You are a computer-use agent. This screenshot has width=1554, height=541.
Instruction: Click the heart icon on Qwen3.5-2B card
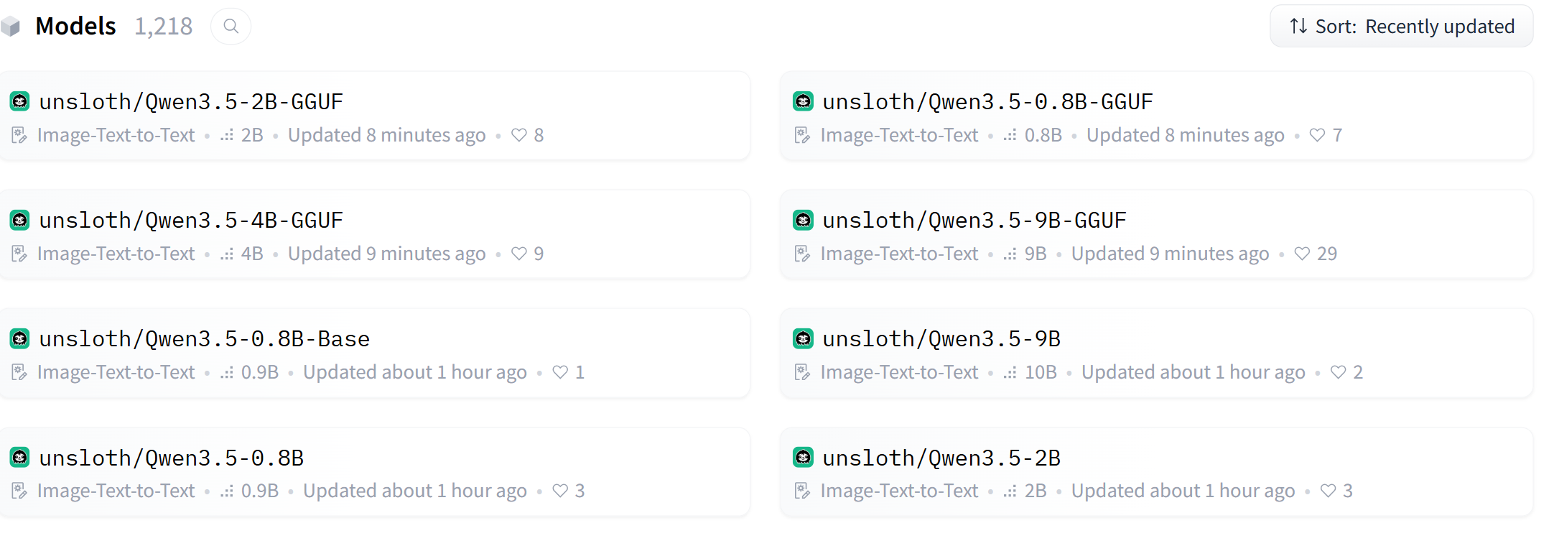click(x=1328, y=491)
